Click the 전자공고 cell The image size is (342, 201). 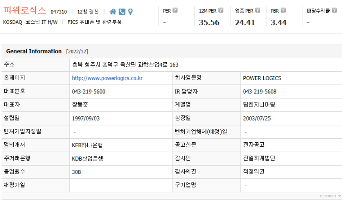pyautogui.click(x=254, y=144)
